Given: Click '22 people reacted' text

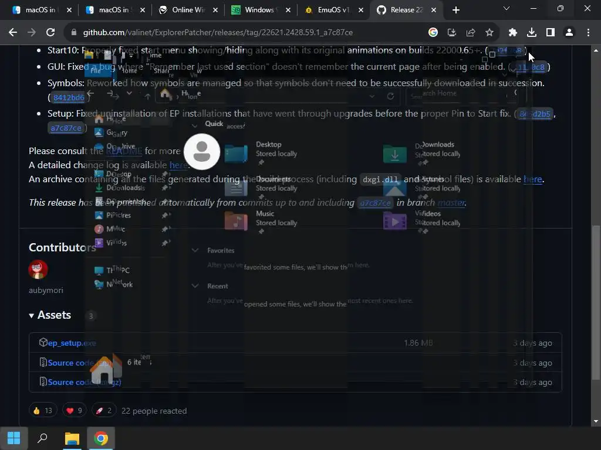Looking at the screenshot, I should coord(154,411).
